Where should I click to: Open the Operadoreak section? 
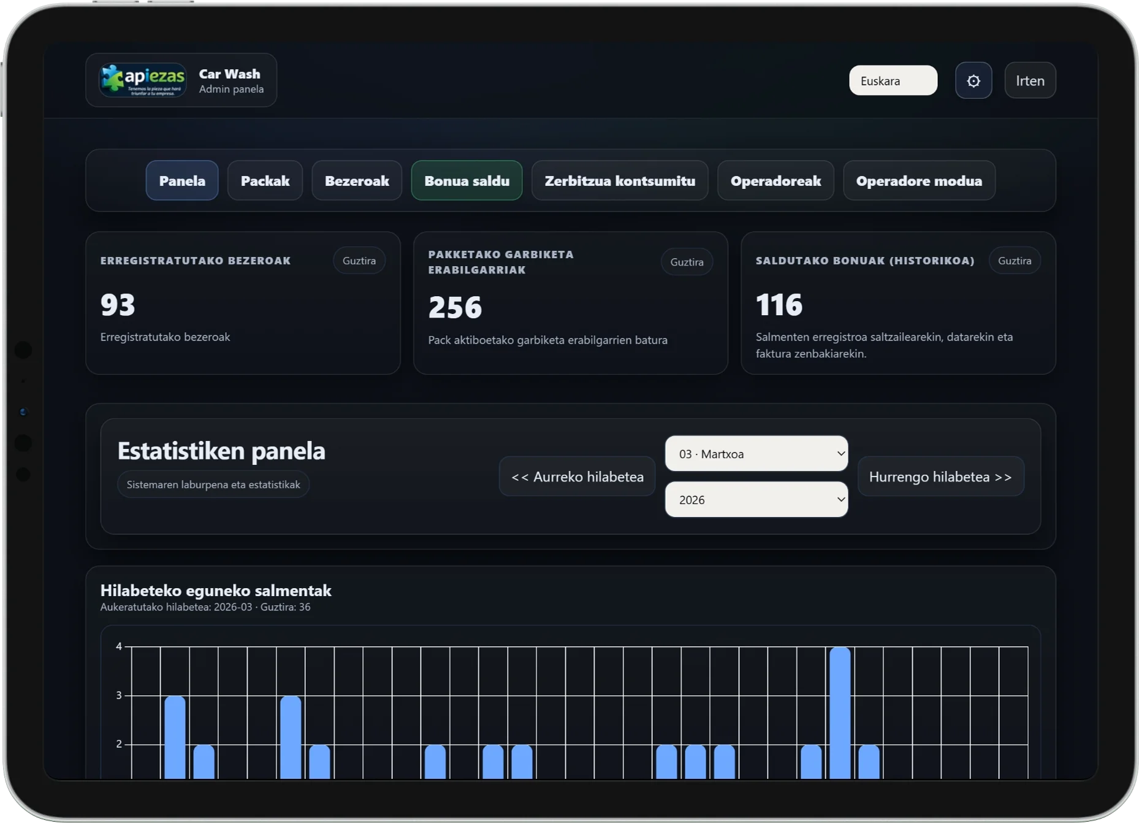[775, 180]
